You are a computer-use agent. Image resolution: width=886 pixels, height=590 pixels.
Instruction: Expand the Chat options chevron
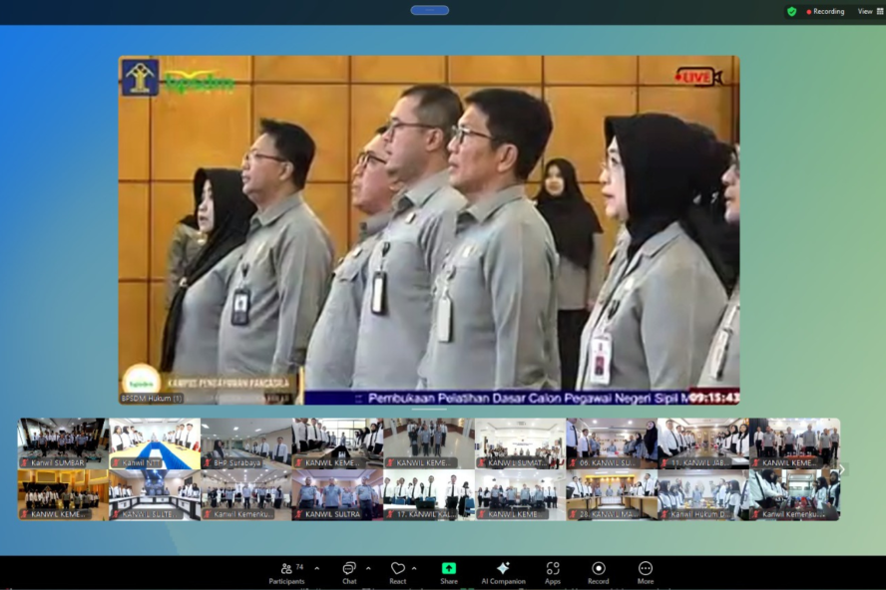(367, 568)
